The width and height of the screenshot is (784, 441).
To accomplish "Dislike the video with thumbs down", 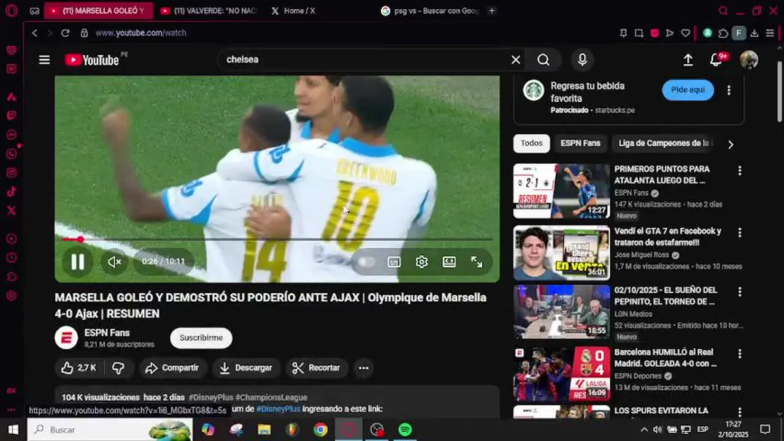I will point(118,367).
